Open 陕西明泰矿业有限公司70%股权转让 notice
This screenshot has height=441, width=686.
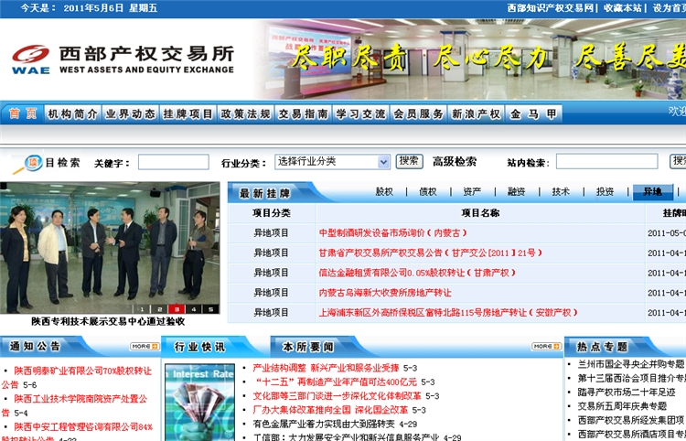tap(82, 371)
